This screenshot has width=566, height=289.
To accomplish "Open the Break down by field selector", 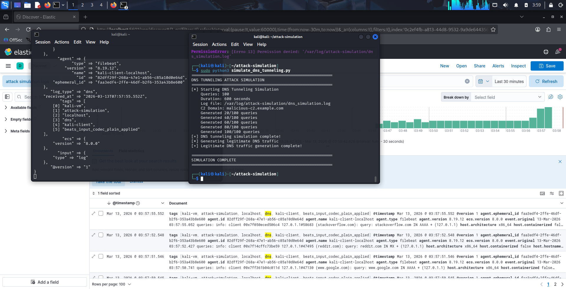I will pyautogui.click(x=508, y=97).
